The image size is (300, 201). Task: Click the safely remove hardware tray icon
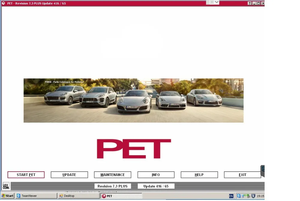pos(248,196)
